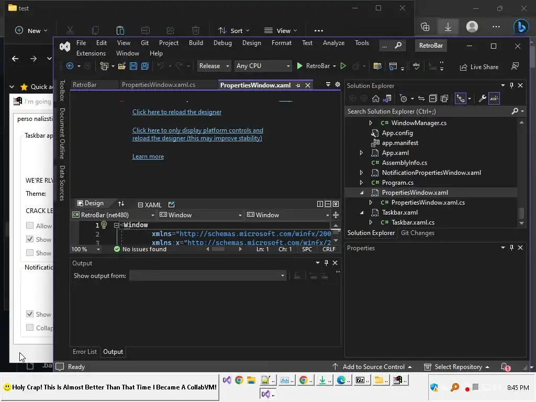536x402 pixels.
Task: Toggle the Collap checkbox in background window
Action: [30, 328]
